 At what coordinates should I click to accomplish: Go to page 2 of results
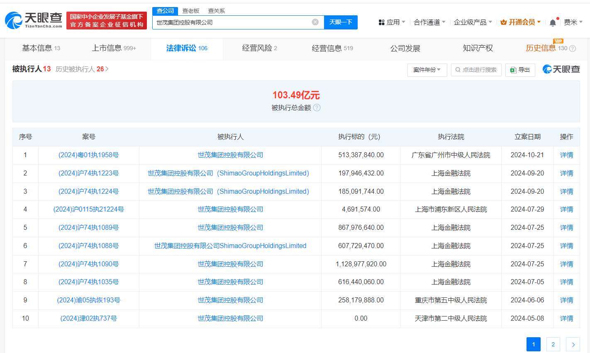(x=553, y=344)
